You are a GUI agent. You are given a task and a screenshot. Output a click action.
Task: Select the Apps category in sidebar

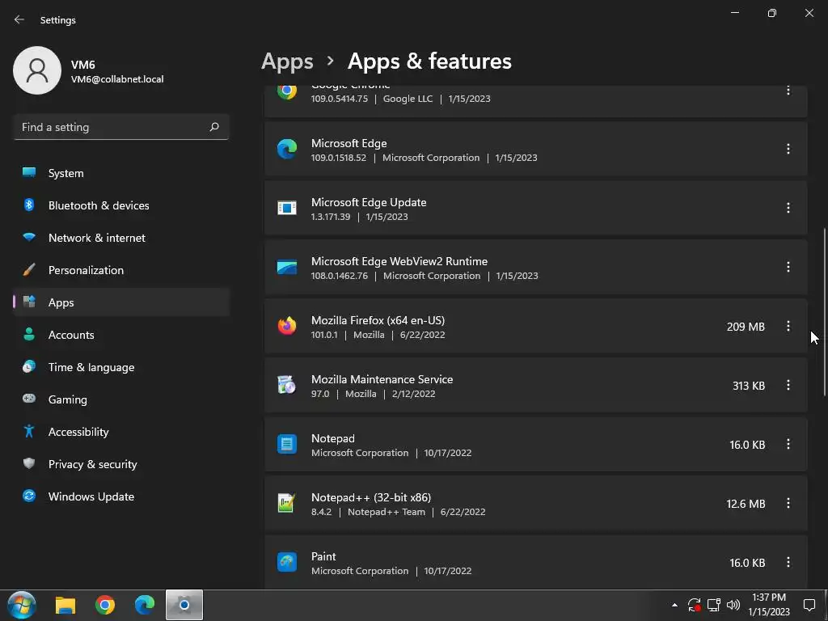point(121,302)
